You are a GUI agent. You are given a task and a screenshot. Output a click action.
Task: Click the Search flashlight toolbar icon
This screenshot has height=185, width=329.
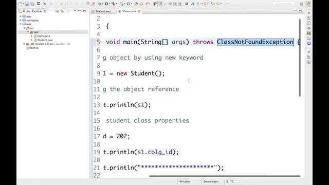tap(147, 4)
